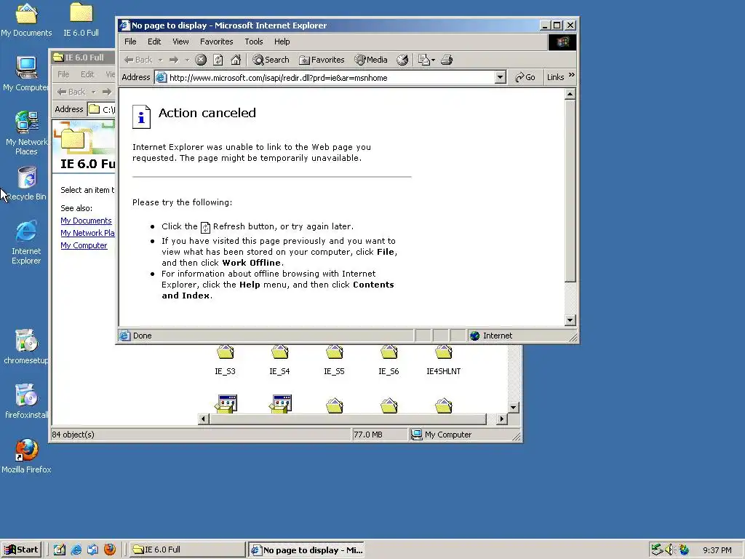Screen dimensions: 745x559
Task: Select the Recycle Bin icon
Action: pyautogui.click(x=27, y=183)
